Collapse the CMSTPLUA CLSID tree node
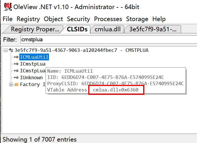Image resolution: width=197 pixels, height=143 pixels. (x=5, y=50)
